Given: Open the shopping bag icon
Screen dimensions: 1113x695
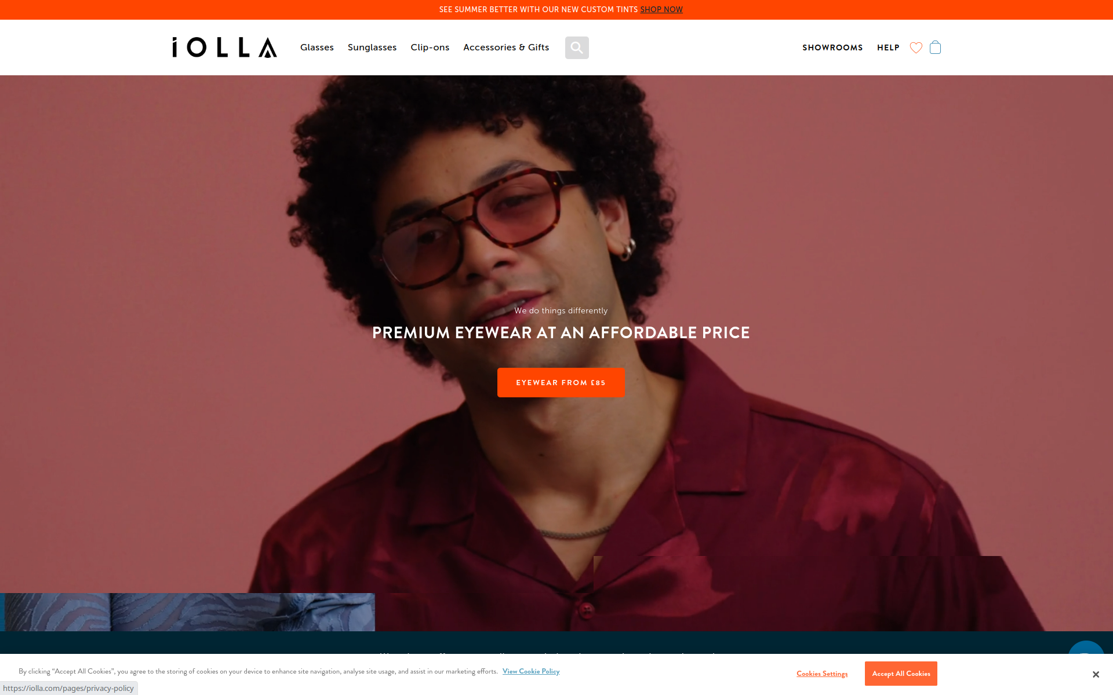Looking at the screenshot, I should coord(935,47).
